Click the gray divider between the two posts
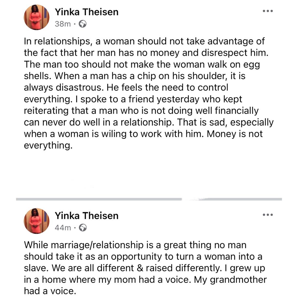This screenshot has height=298, width=298. click(x=149, y=199)
